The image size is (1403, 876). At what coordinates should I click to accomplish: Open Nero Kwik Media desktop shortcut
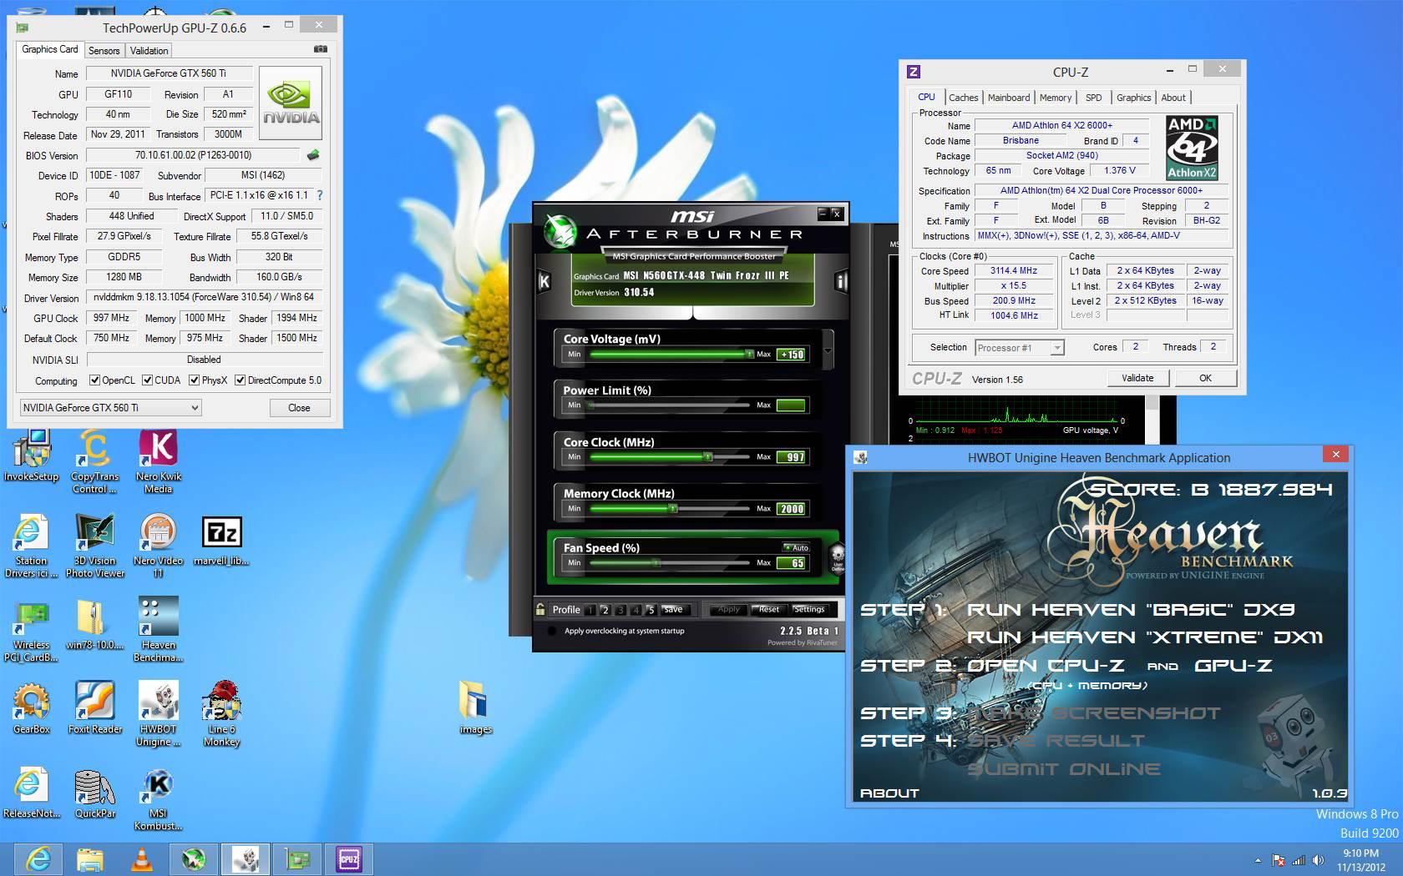[158, 461]
